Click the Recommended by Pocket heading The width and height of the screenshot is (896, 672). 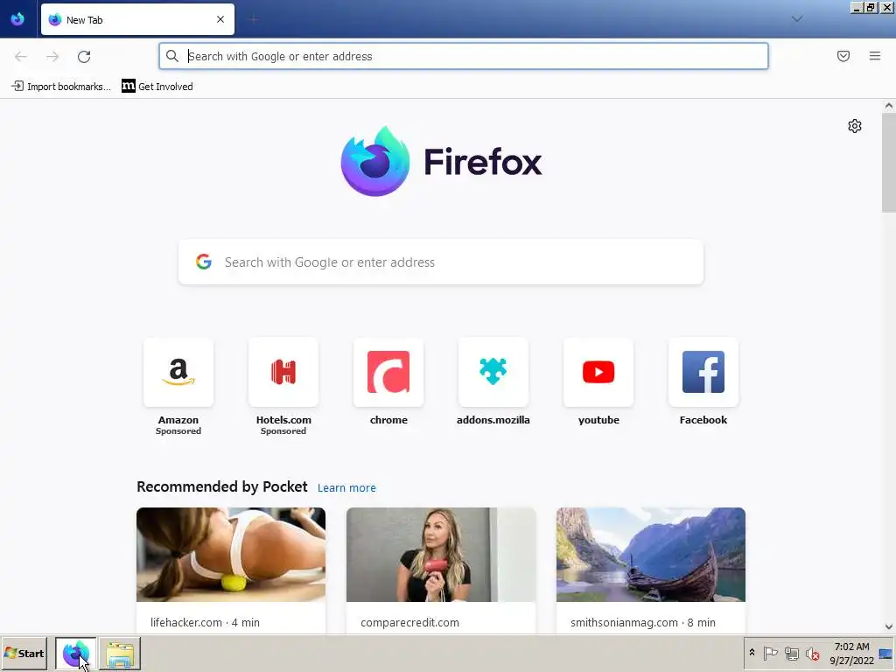pyautogui.click(x=221, y=486)
